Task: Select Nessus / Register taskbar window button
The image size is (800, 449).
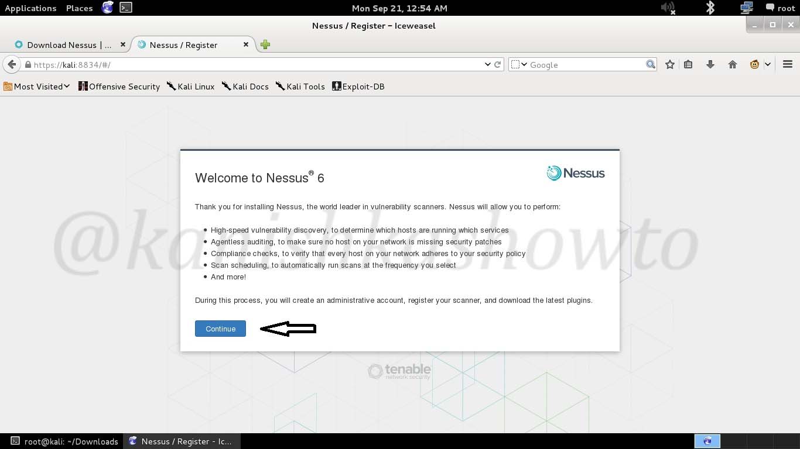Action: coord(181,441)
